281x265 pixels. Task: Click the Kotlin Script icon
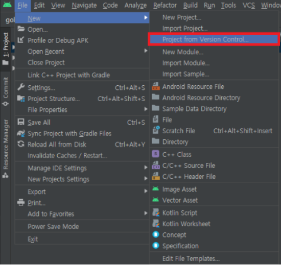[156, 212]
